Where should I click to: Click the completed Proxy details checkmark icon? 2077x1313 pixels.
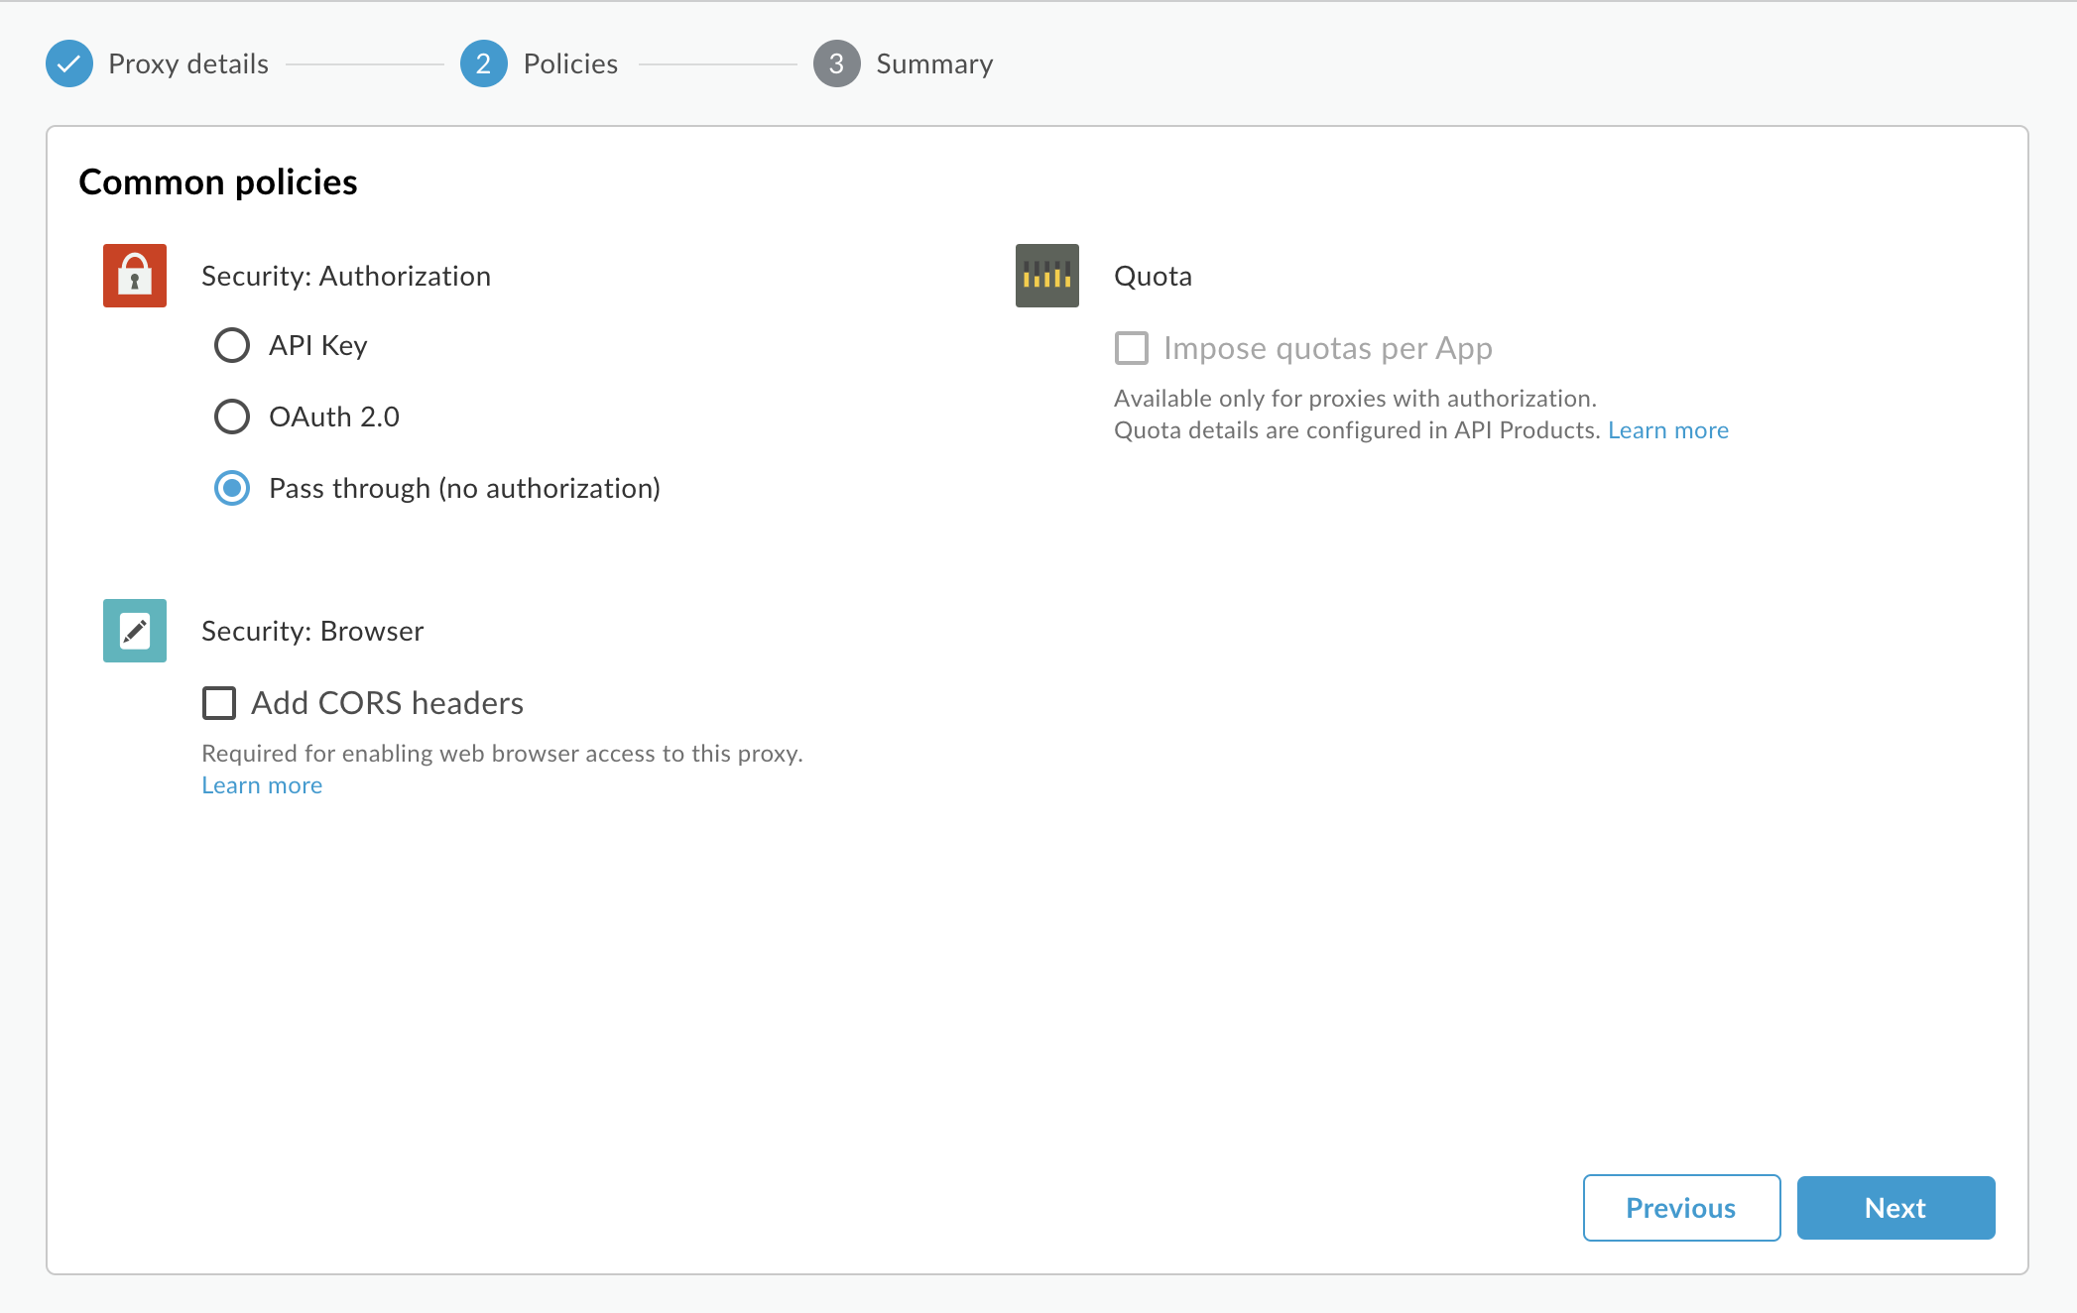tap(71, 62)
